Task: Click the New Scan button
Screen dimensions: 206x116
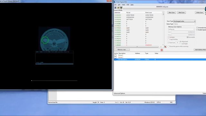Action: point(172,13)
